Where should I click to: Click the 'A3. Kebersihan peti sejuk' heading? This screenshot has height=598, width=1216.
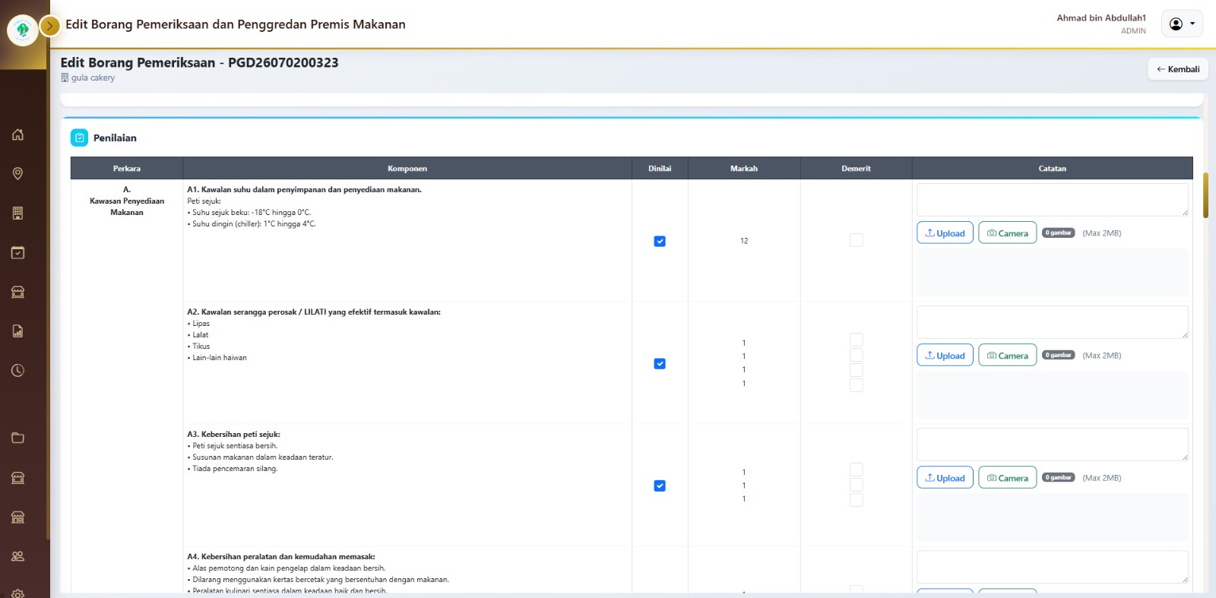(233, 434)
